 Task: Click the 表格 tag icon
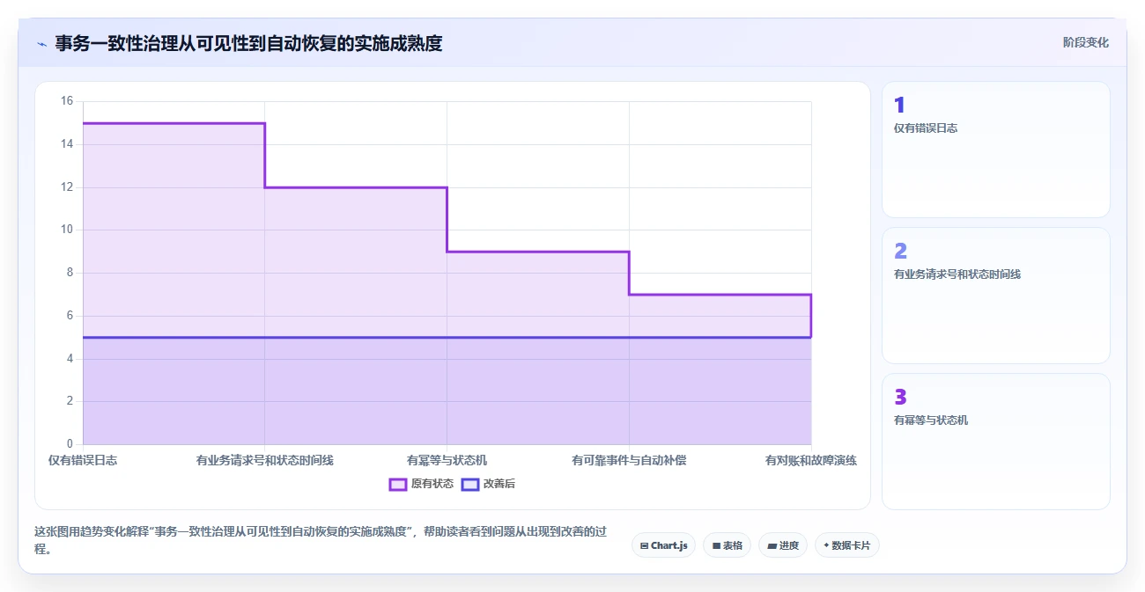point(716,545)
